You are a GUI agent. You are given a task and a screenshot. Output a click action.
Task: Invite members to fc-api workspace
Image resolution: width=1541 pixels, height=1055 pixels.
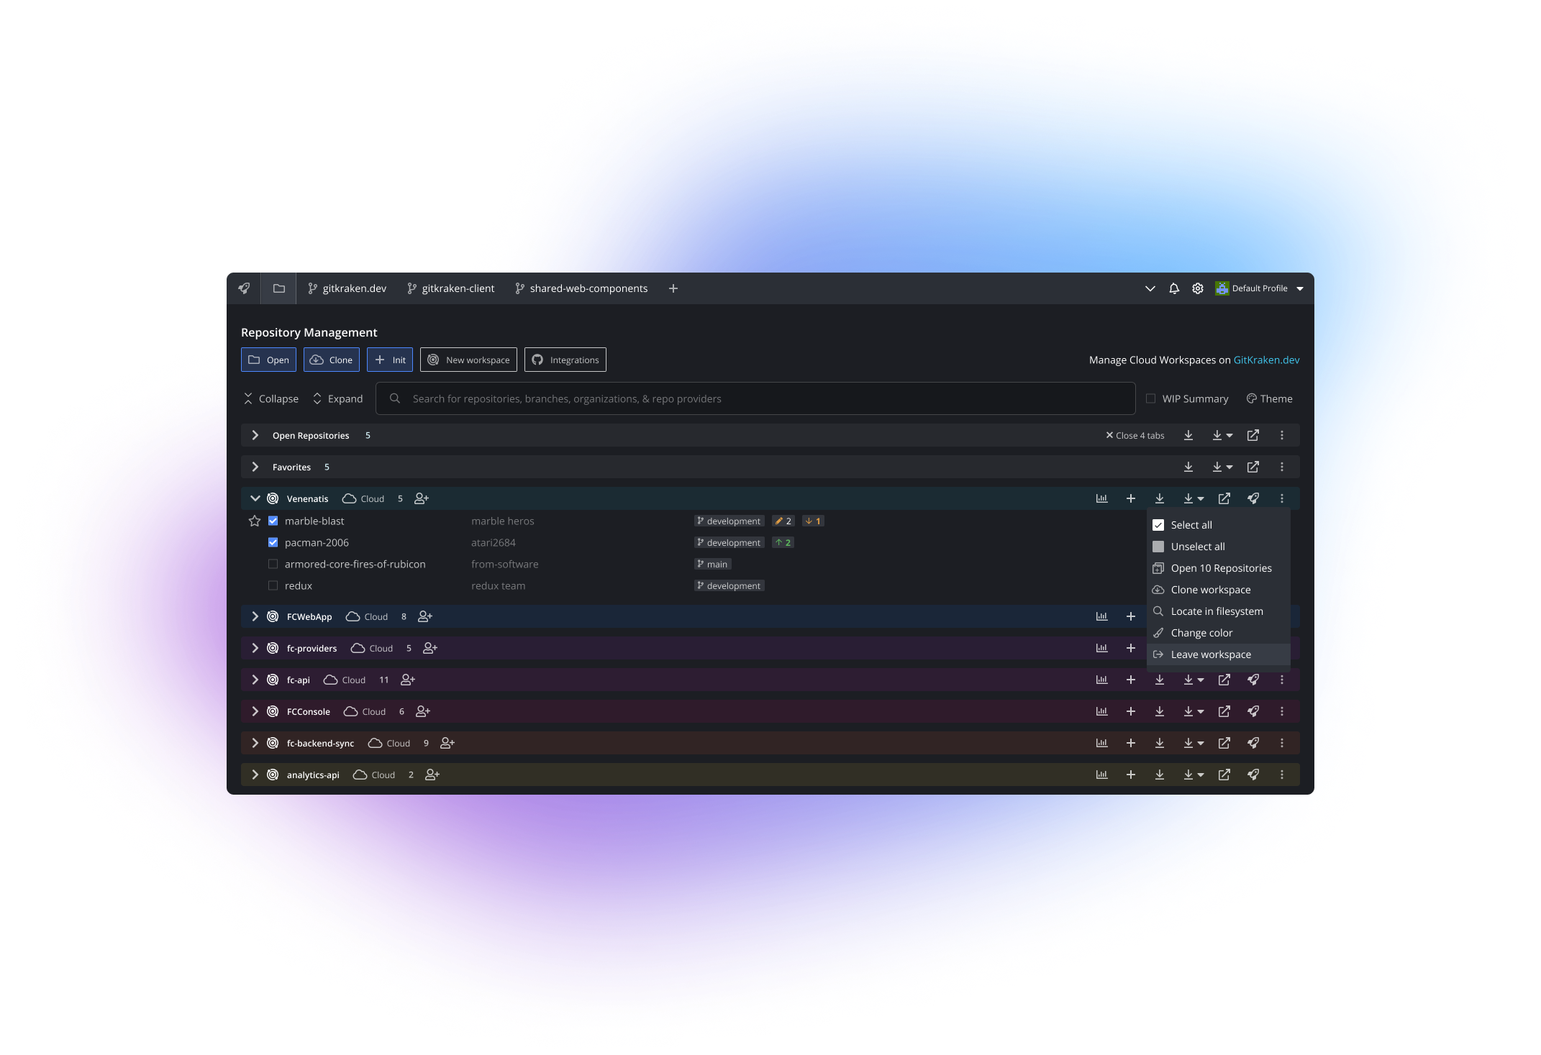point(408,680)
